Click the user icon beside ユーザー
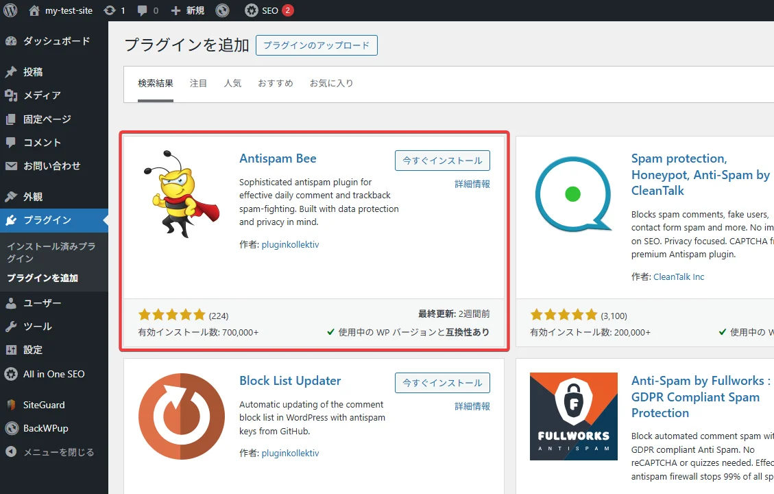Viewport: 774px width, 494px height. (x=11, y=303)
